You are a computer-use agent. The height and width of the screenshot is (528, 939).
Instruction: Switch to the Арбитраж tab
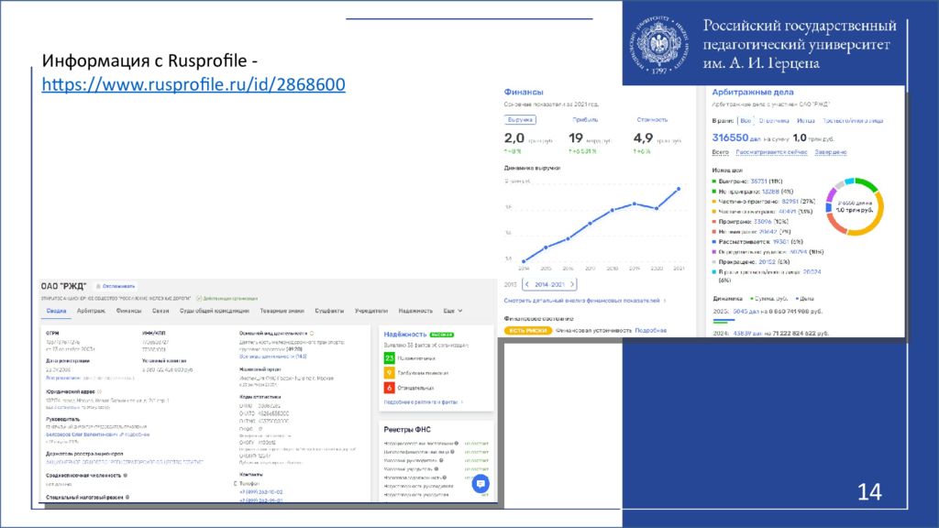pyautogui.click(x=91, y=311)
